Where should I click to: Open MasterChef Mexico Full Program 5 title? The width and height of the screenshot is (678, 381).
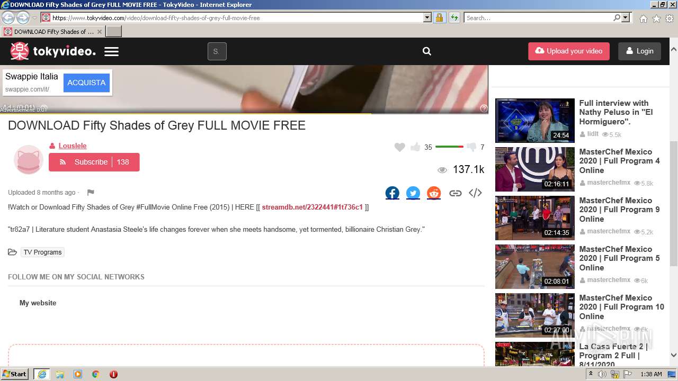pyautogui.click(x=619, y=258)
